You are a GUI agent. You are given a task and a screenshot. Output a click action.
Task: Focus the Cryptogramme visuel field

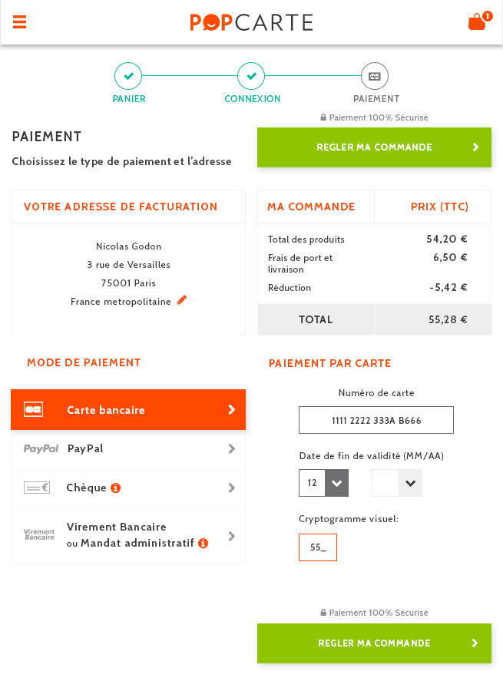318,547
